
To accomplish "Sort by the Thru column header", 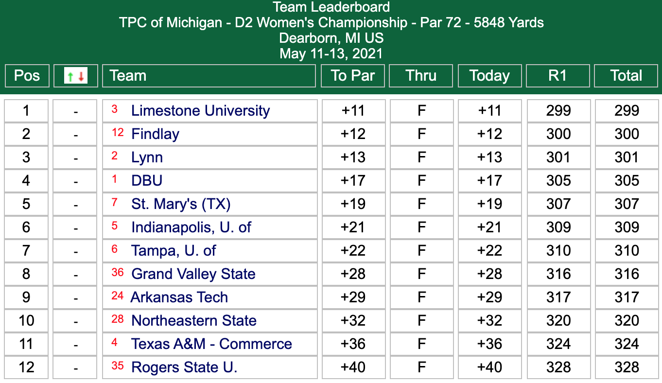I will [x=420, y=76].
